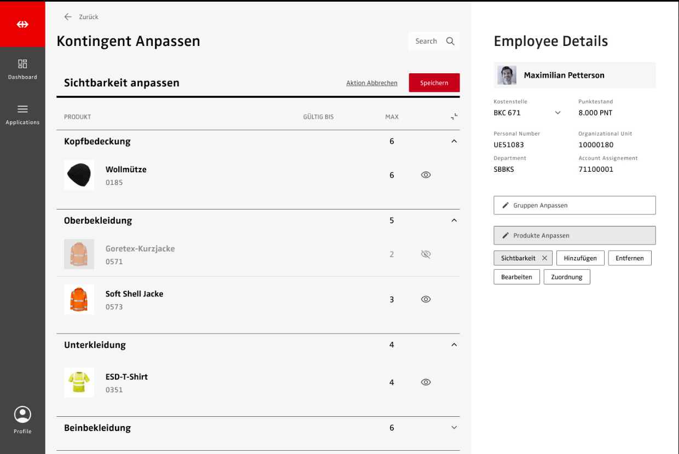679x454 pixels.
Task: Hide the Soft Shell Jacke product
Action: [x=426, y=299]
